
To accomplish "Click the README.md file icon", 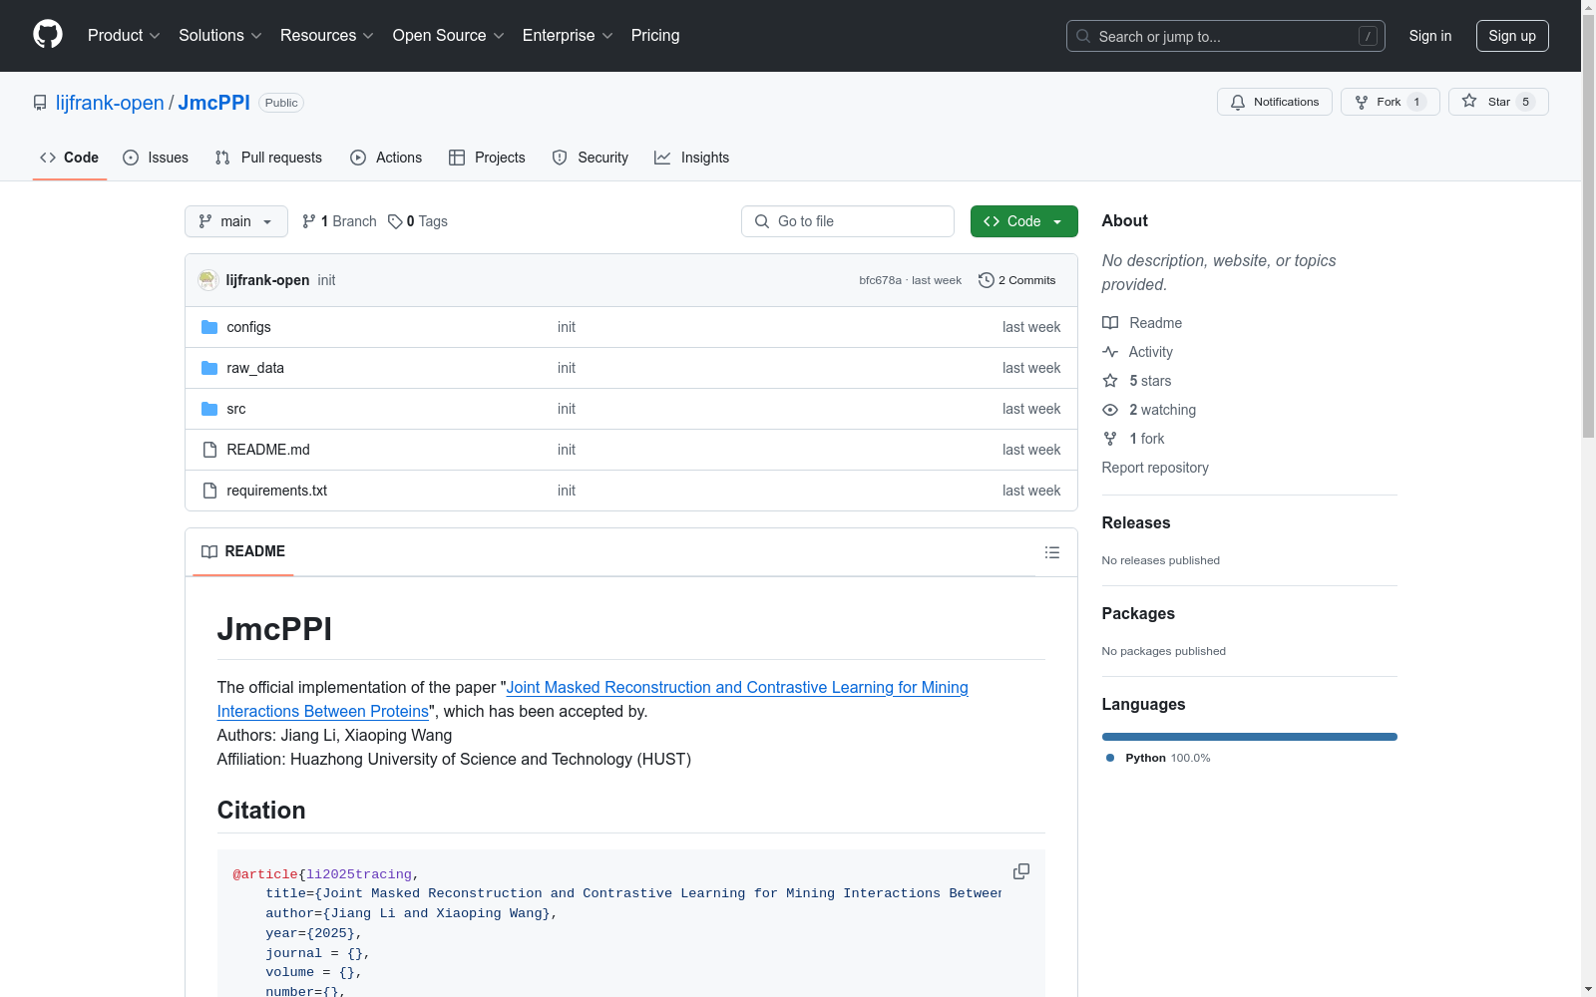I will (x=209, y=450).
